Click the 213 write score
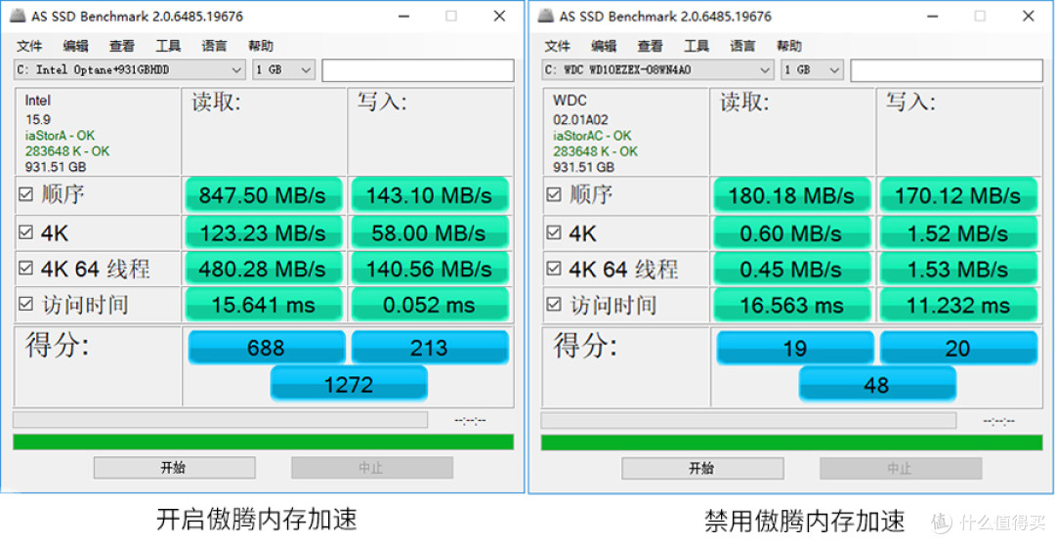Screen dimensions: 1055x544 pos(430,347)
